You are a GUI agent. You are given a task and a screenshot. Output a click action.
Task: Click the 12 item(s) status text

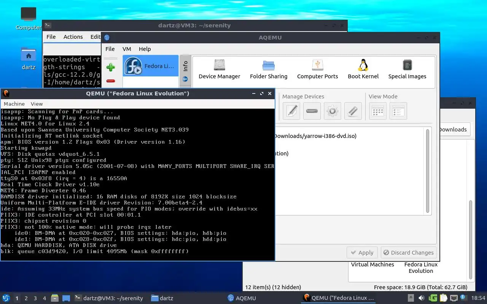273,287
